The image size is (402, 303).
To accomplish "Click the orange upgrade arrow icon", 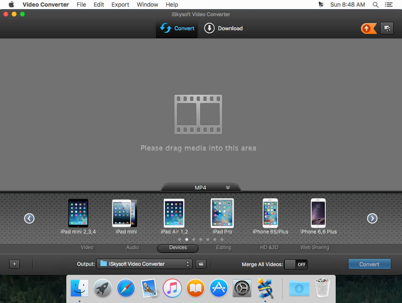I will coord(369,29).
